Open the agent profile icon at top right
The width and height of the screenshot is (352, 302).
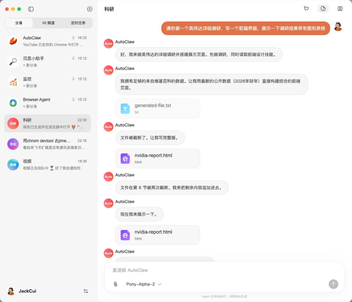(x=340, y=8)
